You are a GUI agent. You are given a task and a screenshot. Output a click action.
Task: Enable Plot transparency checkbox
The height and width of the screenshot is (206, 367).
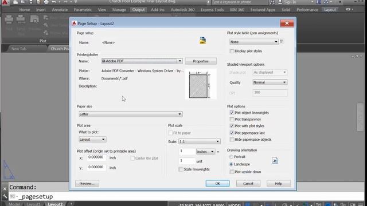232,120
